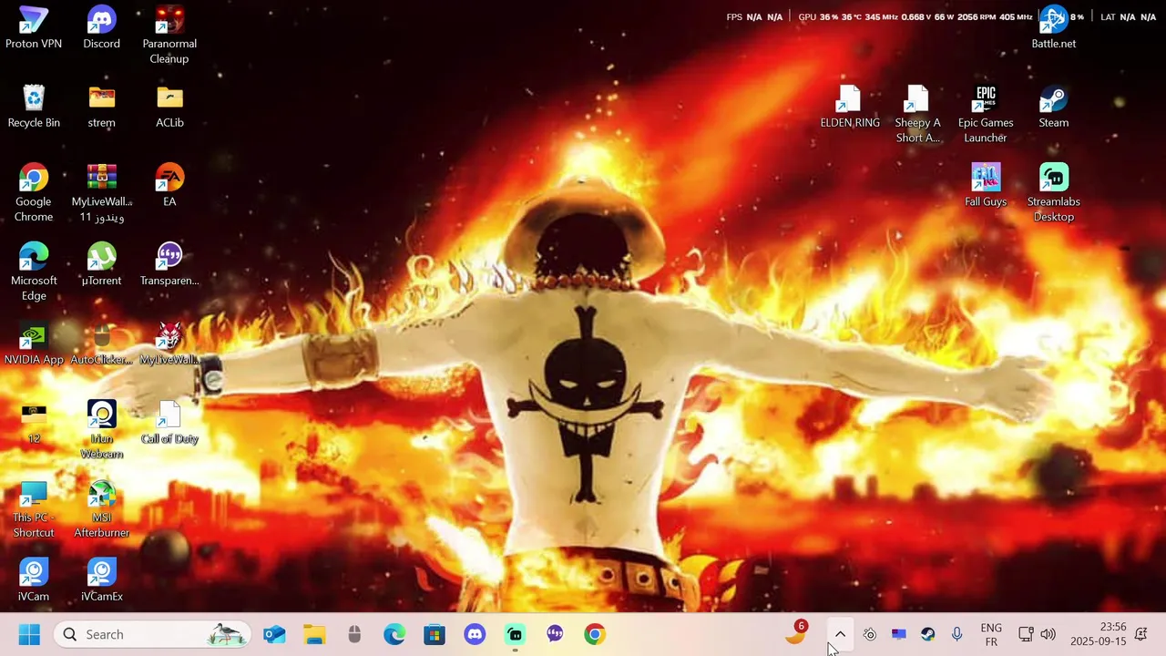Open Microsoft Edge from the taskbar
This screenshot has width=1166, height=656.
pos(394,634)
